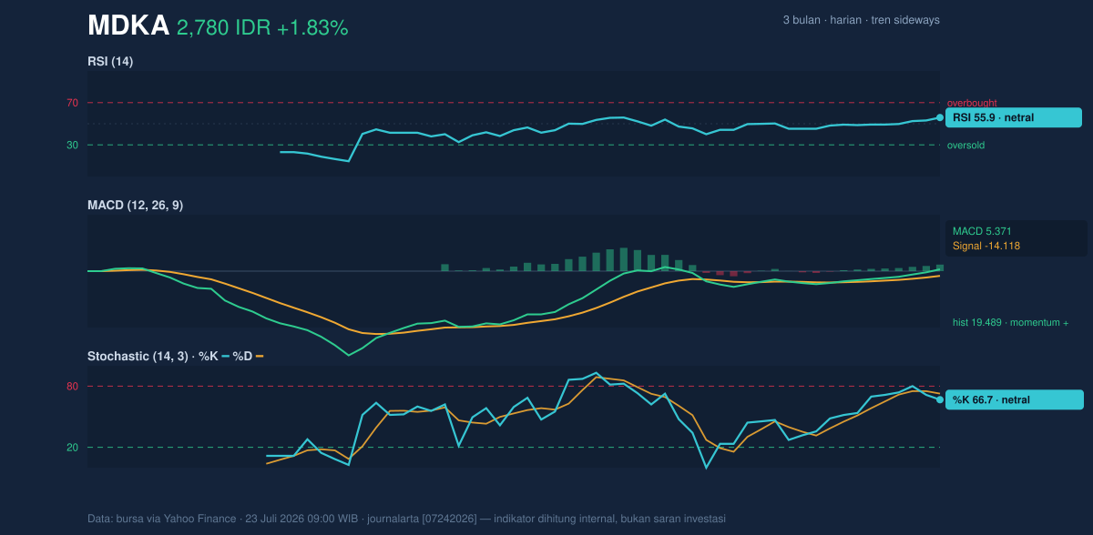Click the Yahoo Finance data source footer
1093x535 pixels.
(406, 519)
